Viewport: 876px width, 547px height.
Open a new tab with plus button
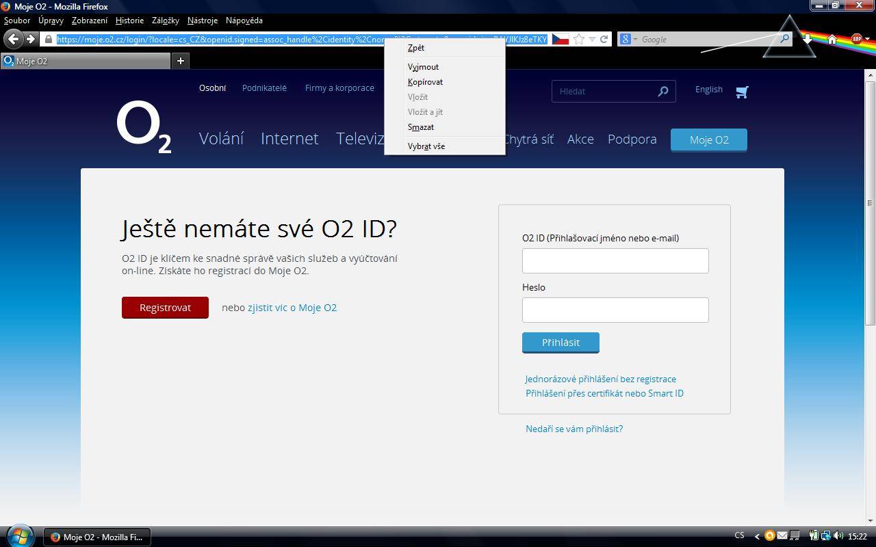181,61
